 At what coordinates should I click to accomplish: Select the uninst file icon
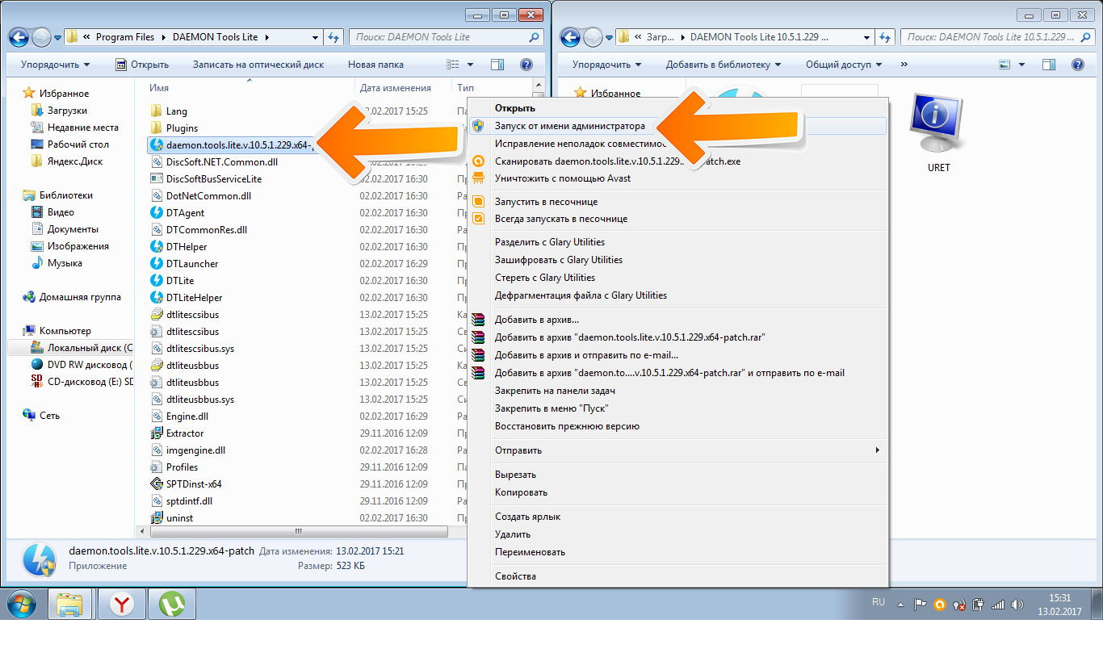click(157, 518)
